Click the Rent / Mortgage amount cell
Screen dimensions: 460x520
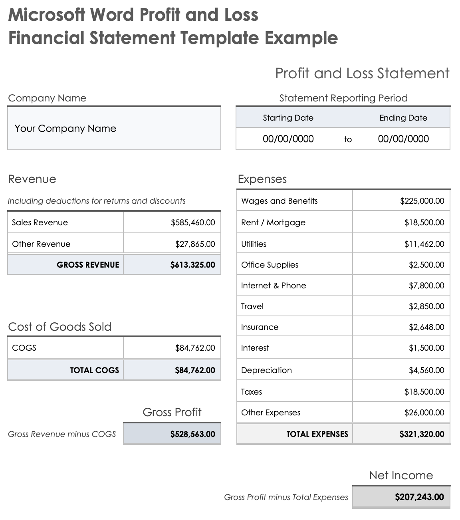424,222
